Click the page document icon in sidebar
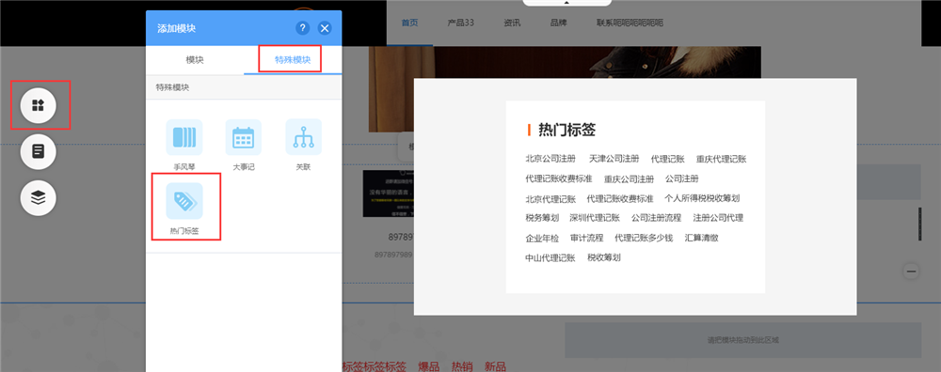Viewport: 941px width, 372px height. 39,151
